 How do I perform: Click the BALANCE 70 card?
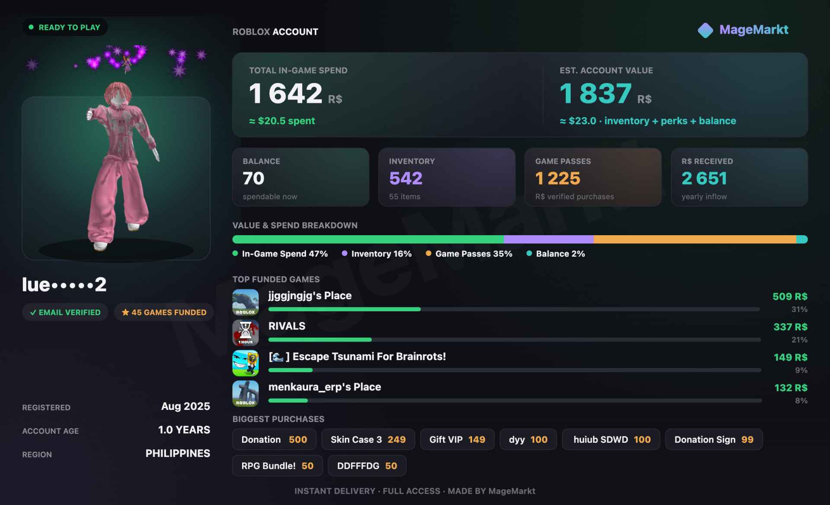pos(300,177)
